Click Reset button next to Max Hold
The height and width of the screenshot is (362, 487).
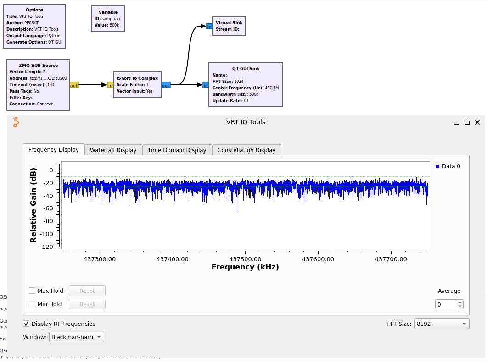87,291
